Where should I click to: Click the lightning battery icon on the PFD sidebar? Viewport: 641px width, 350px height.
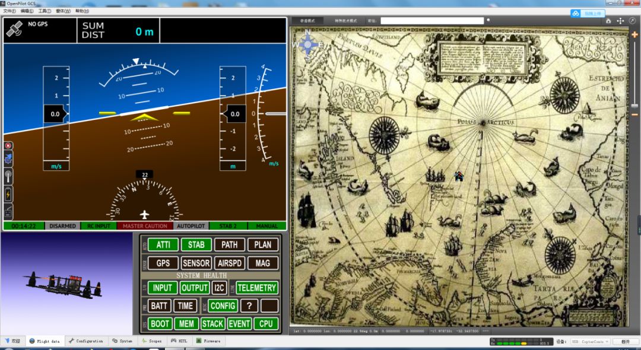8,195
